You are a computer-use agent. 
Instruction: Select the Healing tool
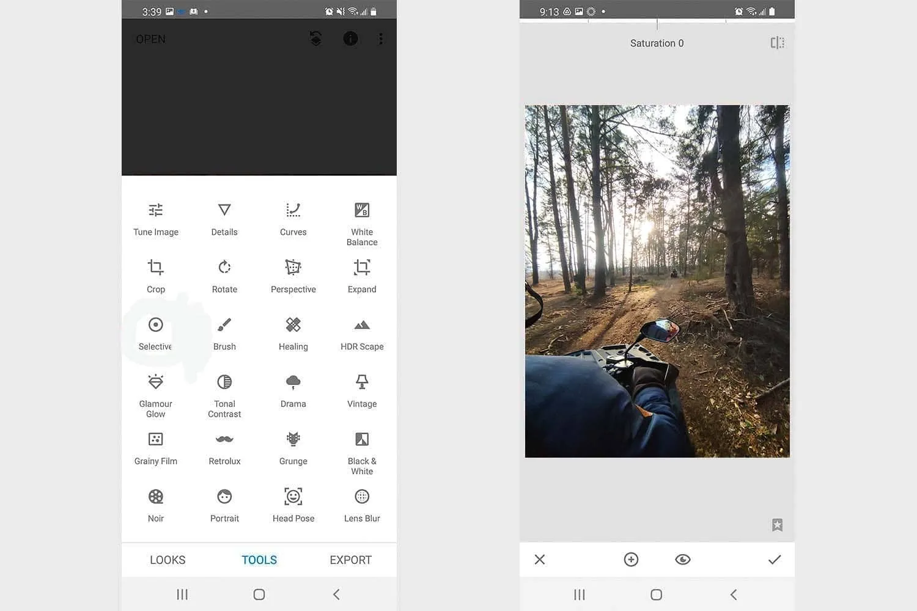(x=293, y=333)
